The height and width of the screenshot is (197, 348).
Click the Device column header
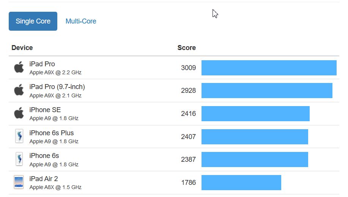click(22, 48)
